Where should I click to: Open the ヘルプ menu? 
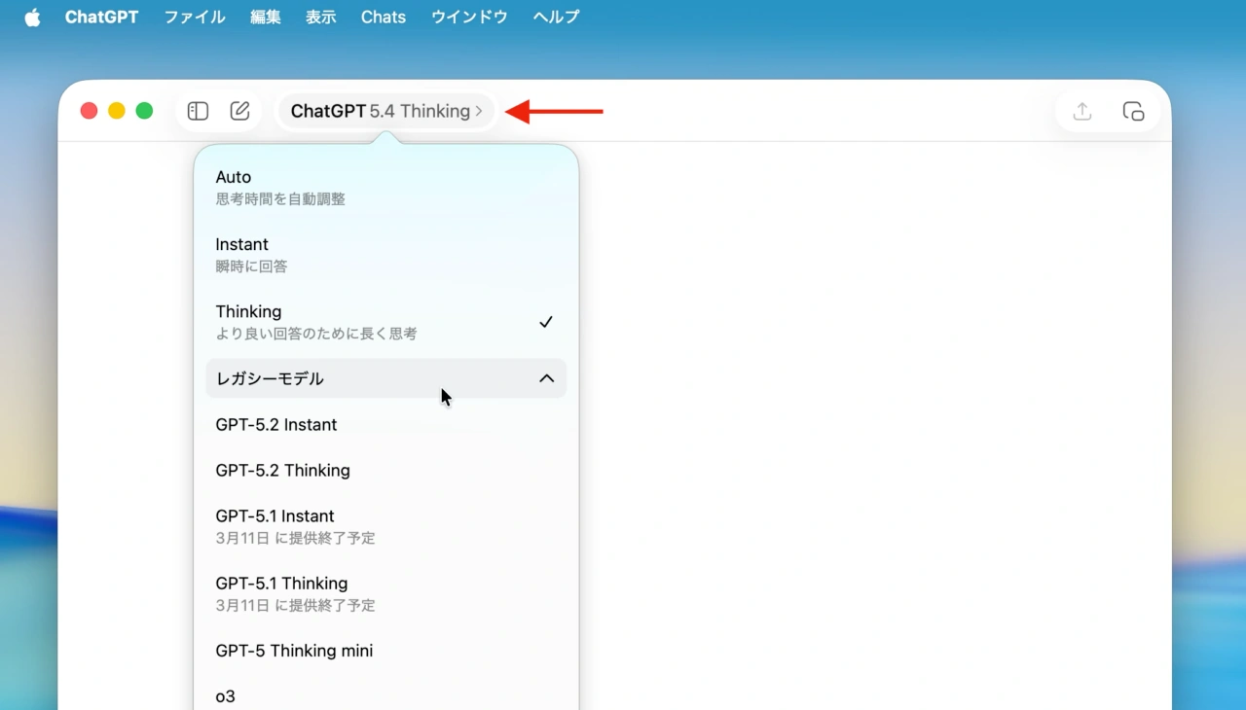click(555, 17)
